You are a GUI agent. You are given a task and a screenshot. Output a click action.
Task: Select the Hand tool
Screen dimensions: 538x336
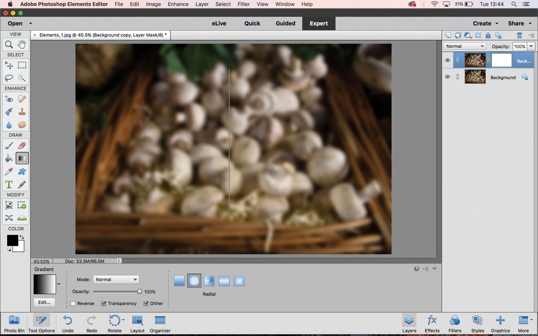22,44
